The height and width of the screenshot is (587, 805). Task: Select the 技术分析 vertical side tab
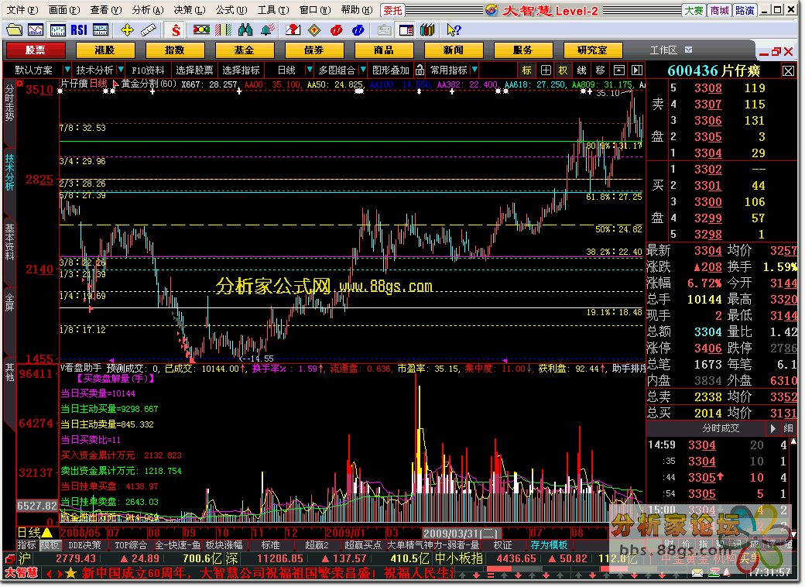(9, 173)
